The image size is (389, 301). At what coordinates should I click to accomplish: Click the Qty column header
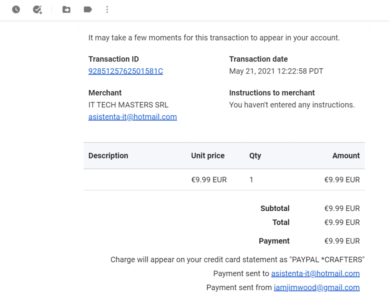255,156
